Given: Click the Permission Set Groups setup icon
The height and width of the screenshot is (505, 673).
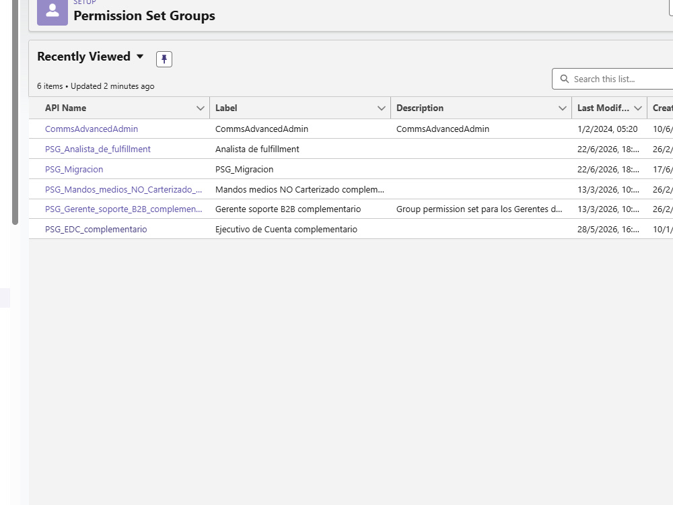Looking at the screenshot, I should click(x=52, y=12).
